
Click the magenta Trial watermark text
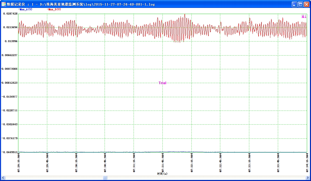point(162,83)
